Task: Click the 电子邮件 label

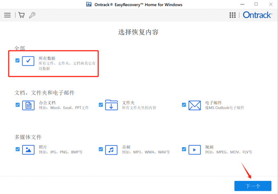Action: pyautogui.click(x=213, y=103)
